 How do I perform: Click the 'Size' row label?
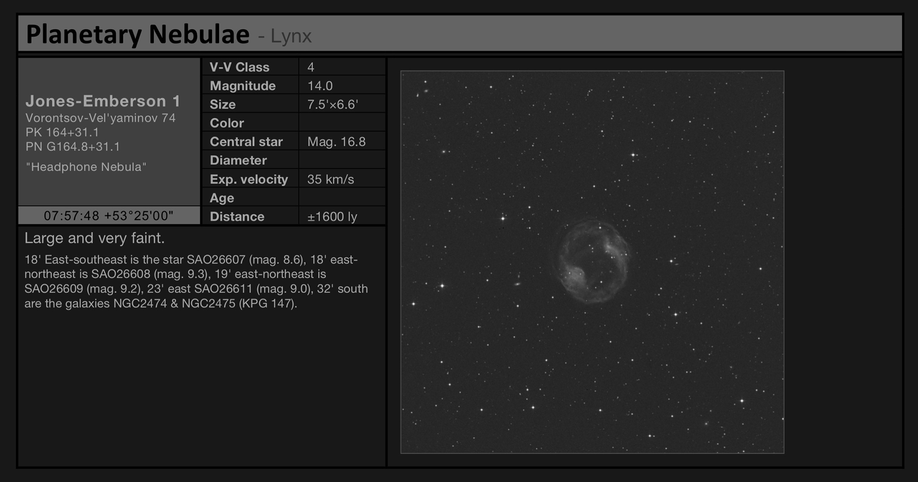[223, 104]
